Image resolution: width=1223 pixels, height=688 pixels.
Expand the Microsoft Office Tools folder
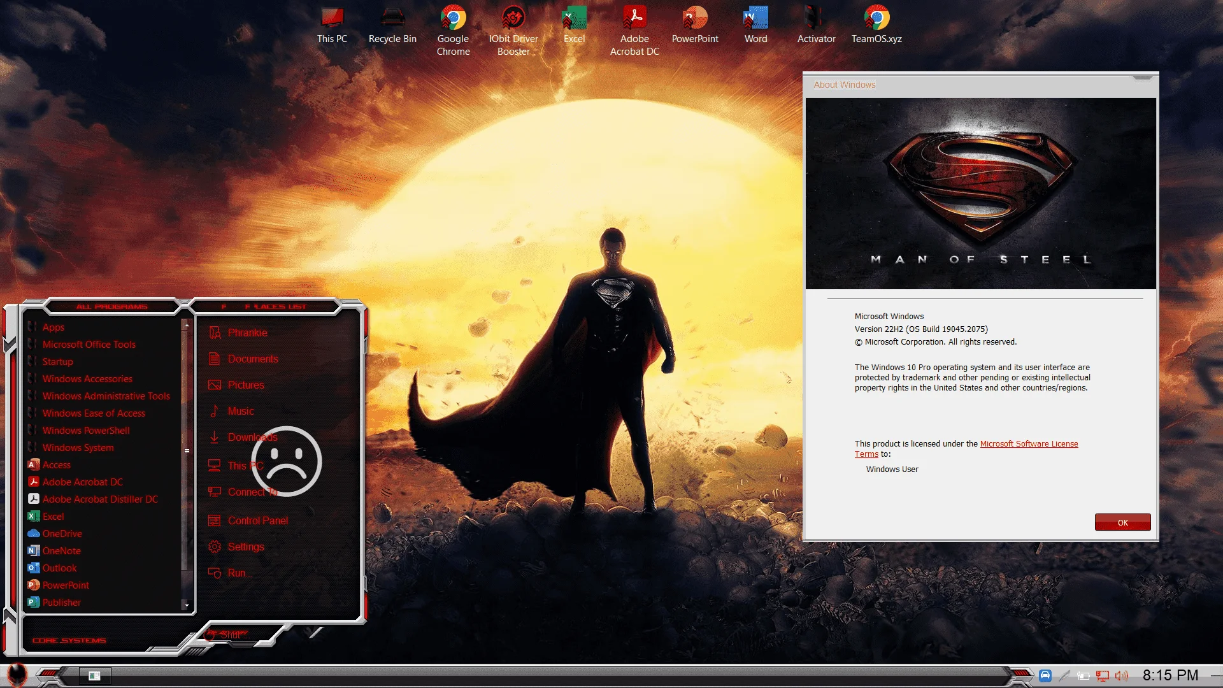tap(82, 345)
